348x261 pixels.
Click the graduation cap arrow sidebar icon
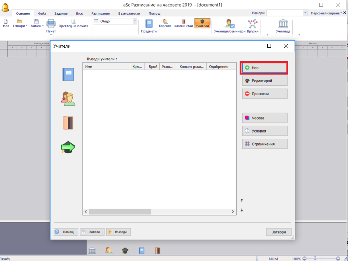(68, 147)
